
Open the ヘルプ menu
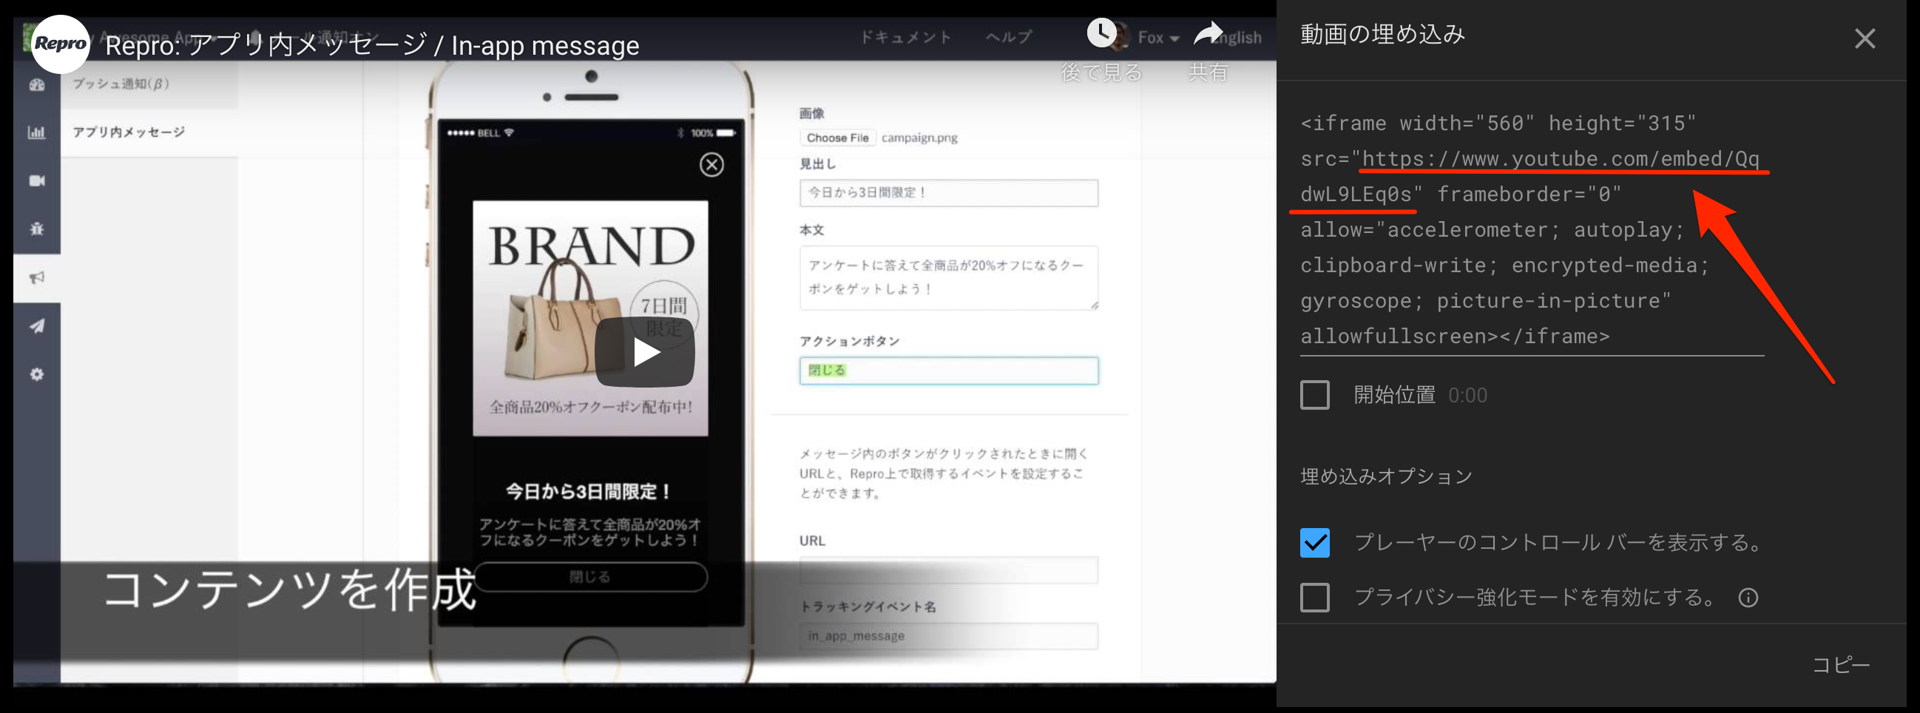pos(1009,37)
